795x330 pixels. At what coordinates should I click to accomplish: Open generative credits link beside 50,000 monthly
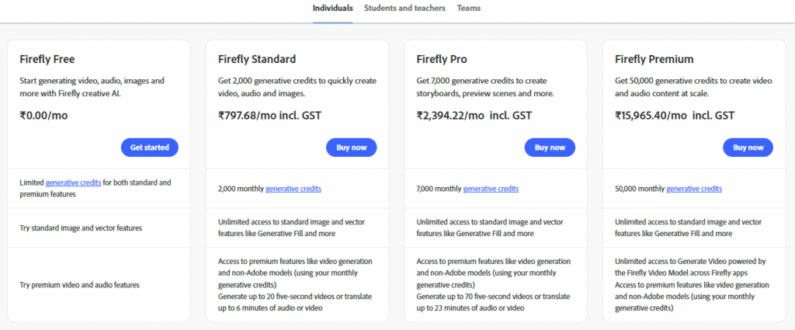click(694, 189)
